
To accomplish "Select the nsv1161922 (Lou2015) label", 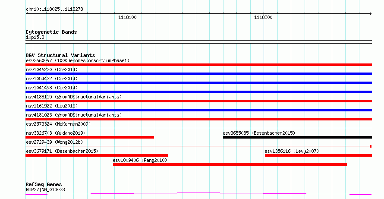I will point(52,106).
